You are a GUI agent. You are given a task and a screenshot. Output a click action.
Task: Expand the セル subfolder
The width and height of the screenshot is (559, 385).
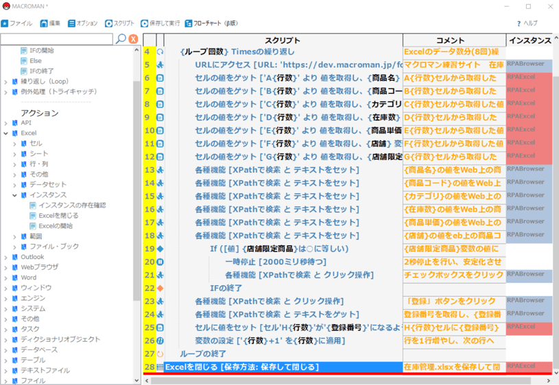[x=14, y=144]
